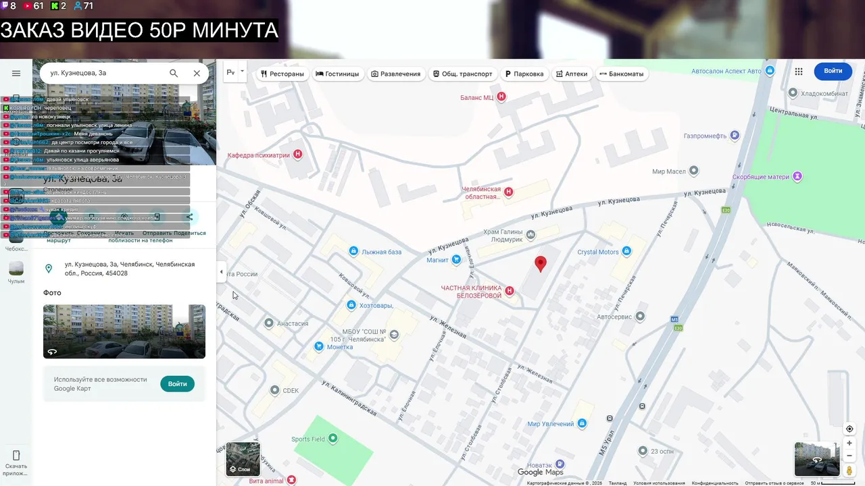Clear the search box with the X
This screenshot has width=865, height=486.
point(197,73)
